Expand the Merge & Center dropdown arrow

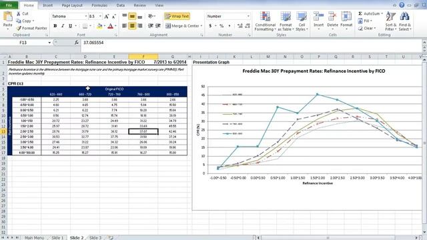click(201, 26)
